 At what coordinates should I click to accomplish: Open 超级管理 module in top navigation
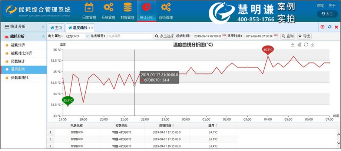click(166, 10)
